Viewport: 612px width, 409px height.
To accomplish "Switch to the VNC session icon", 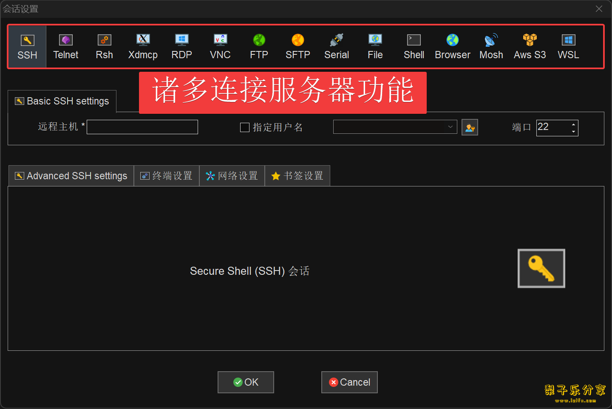I will point(220,47).
